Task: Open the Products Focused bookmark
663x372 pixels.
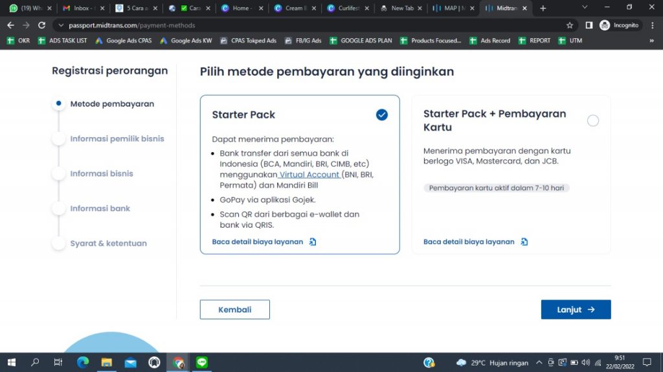Action: (431, 41)
